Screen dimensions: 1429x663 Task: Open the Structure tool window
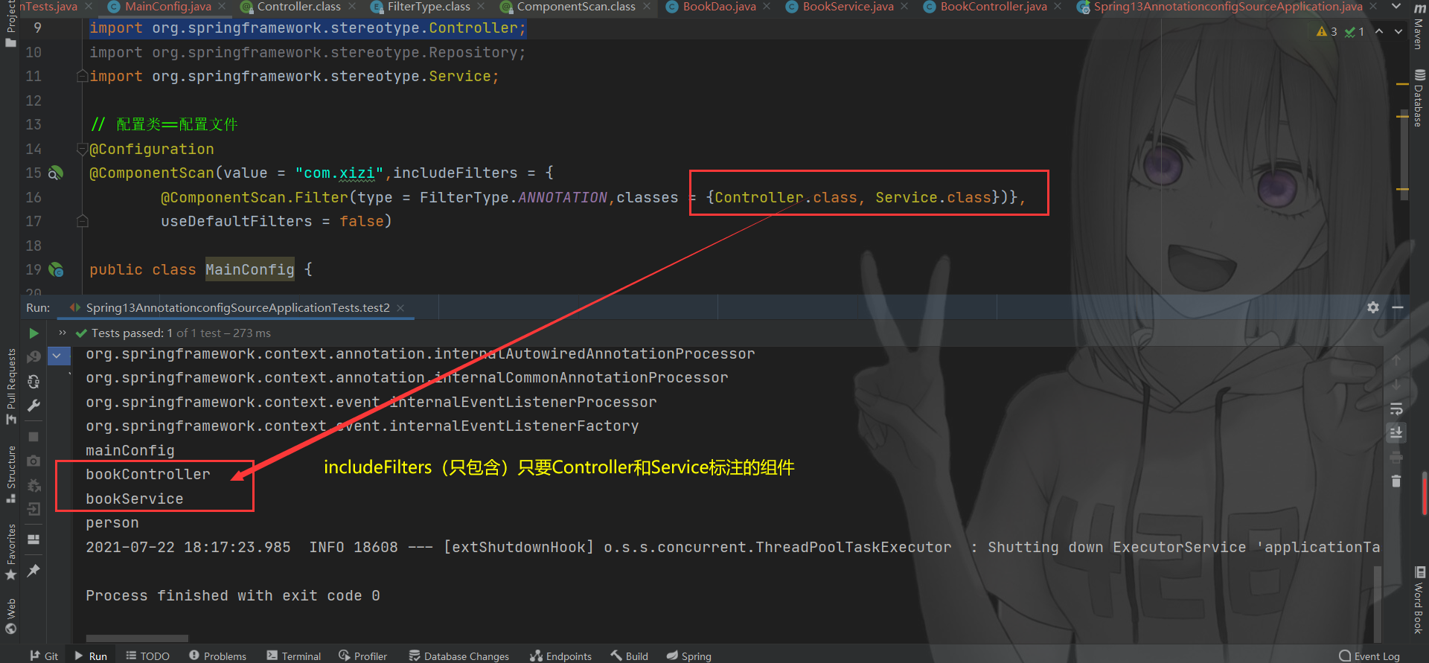tap(11, 474)
